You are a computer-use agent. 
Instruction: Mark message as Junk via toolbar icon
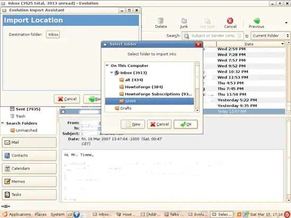[184, 21]
